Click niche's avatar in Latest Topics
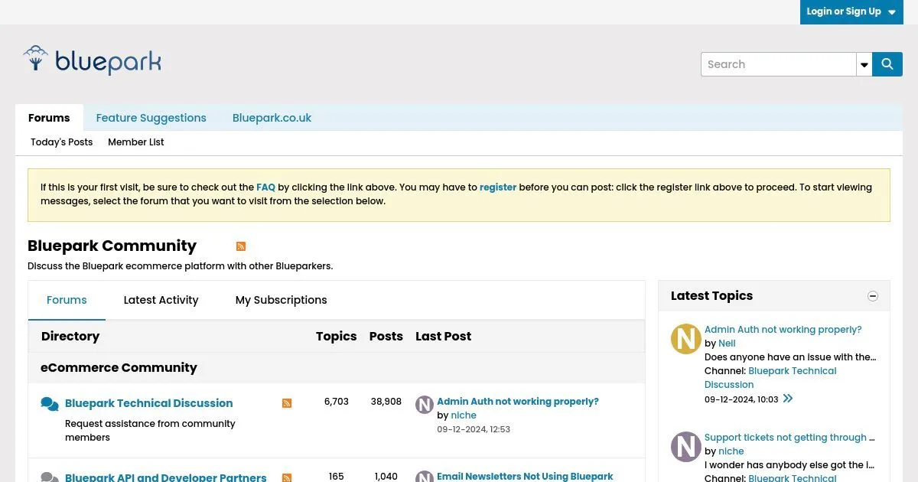This screenshot has height=482, width=918. tap(686, 447)
